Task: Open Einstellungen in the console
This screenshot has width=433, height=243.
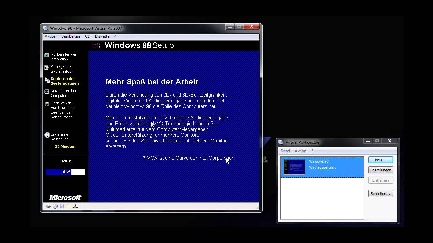Action: click(x=381, y=170)
